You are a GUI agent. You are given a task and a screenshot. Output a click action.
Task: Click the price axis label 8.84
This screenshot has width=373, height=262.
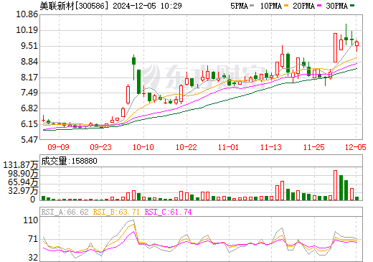[x=29, y=62]
